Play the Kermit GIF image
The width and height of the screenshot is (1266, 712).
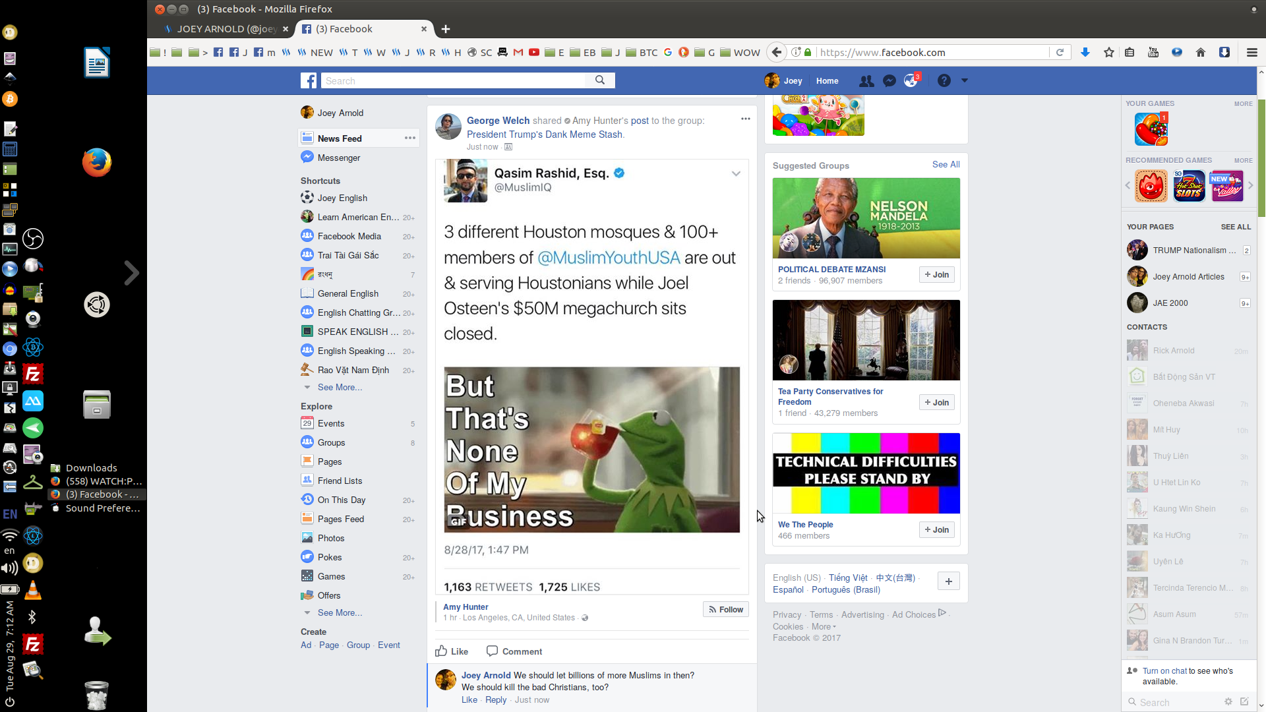(591, 450)
